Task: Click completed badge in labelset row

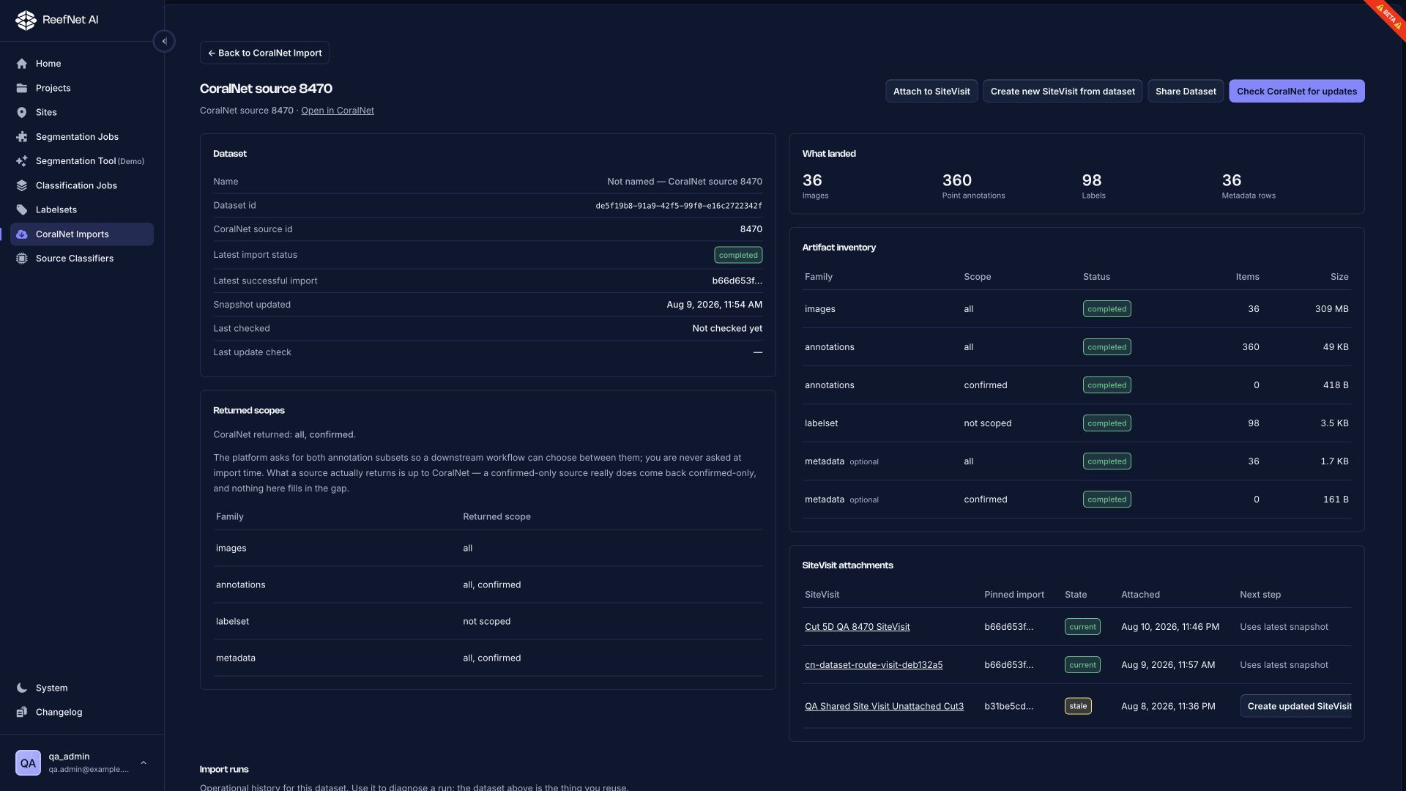Action: coord(1106,423)
